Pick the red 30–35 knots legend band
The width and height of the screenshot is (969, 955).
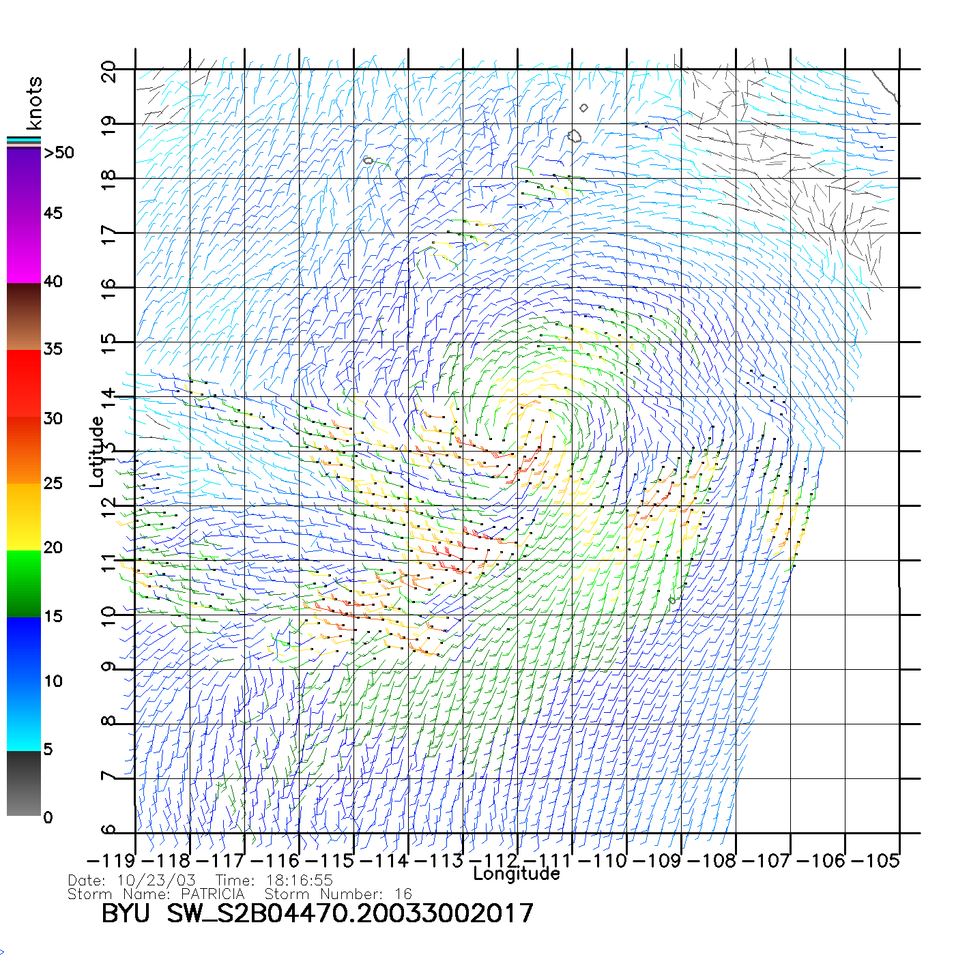coord(24,382)
